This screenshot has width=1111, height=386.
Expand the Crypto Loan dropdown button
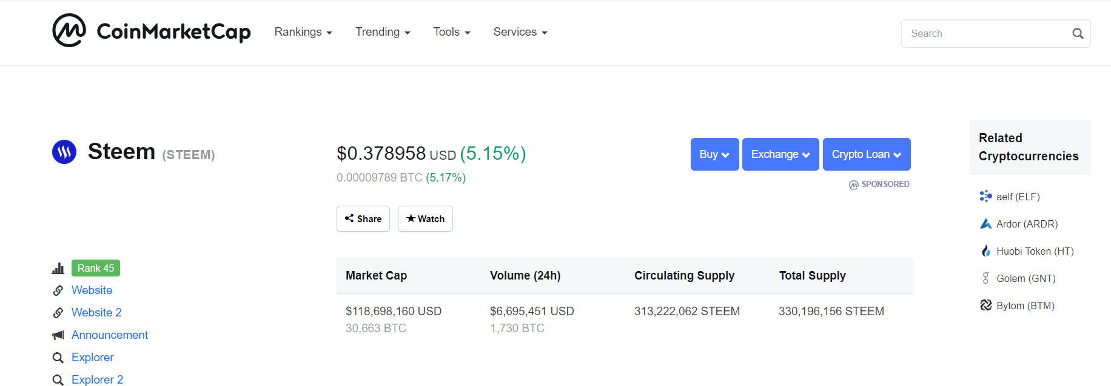(x=867, y=154)
